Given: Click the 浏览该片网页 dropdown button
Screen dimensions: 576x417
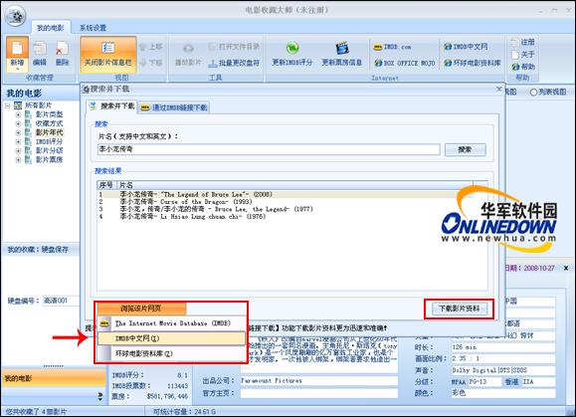Looking at the screenshot, I should (141, 309).
